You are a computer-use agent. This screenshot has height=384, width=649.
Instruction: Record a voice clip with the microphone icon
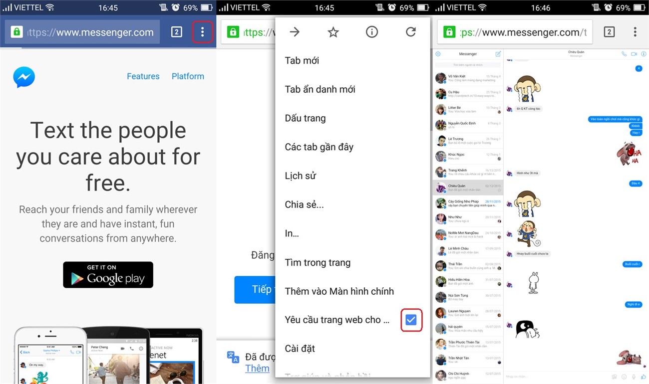coord(634,378)
